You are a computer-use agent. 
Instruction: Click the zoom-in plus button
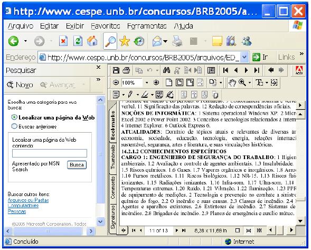point(156,82)
